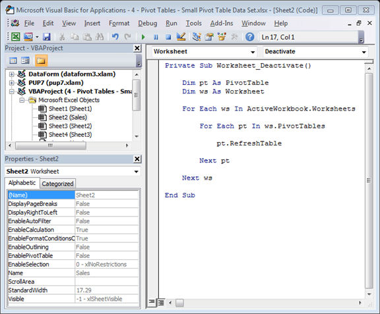Open the Edit menu

point(48,23)
